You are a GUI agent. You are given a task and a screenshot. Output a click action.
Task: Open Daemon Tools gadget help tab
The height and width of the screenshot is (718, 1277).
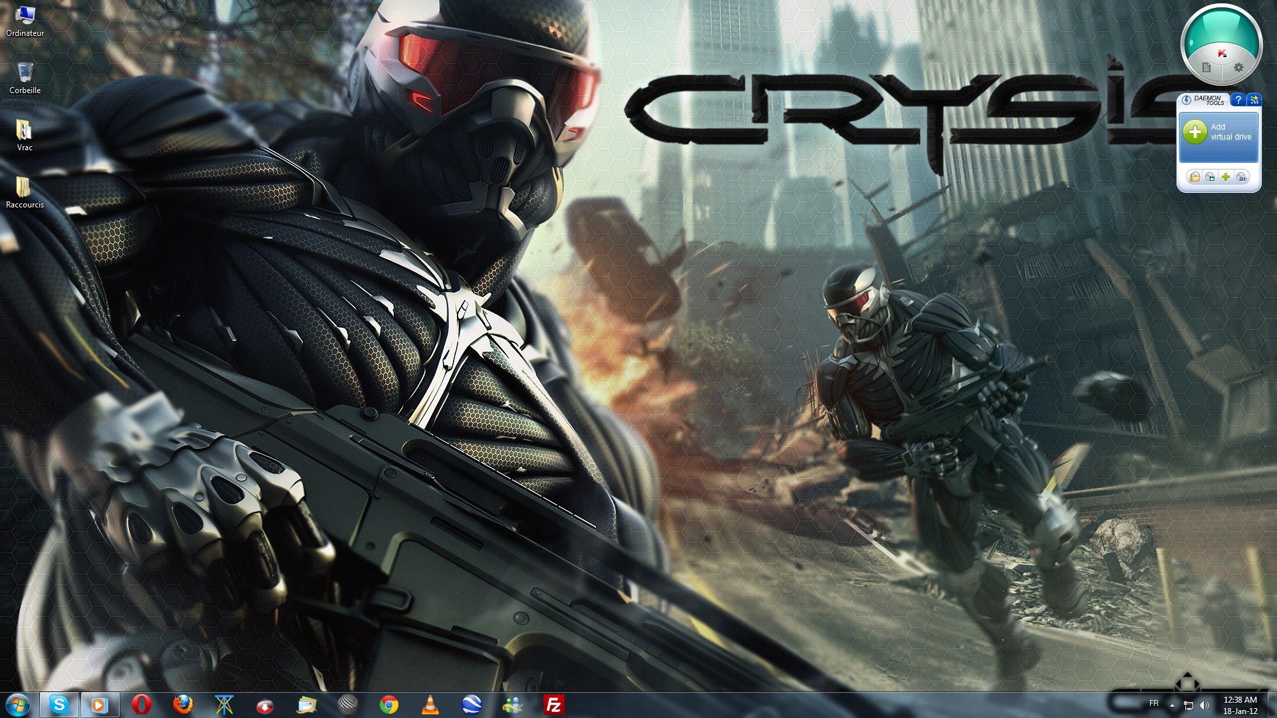pyautogui.click(x=1238, y=100)
